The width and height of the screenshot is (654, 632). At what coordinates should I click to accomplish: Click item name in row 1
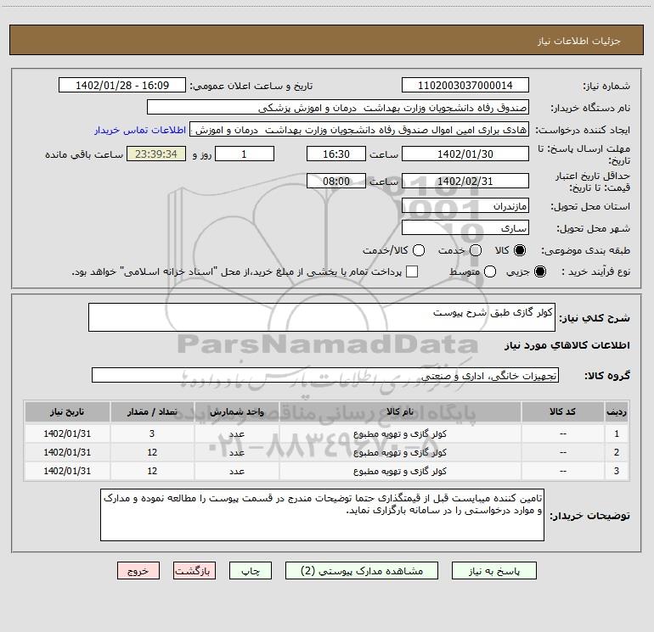[400, 433]
